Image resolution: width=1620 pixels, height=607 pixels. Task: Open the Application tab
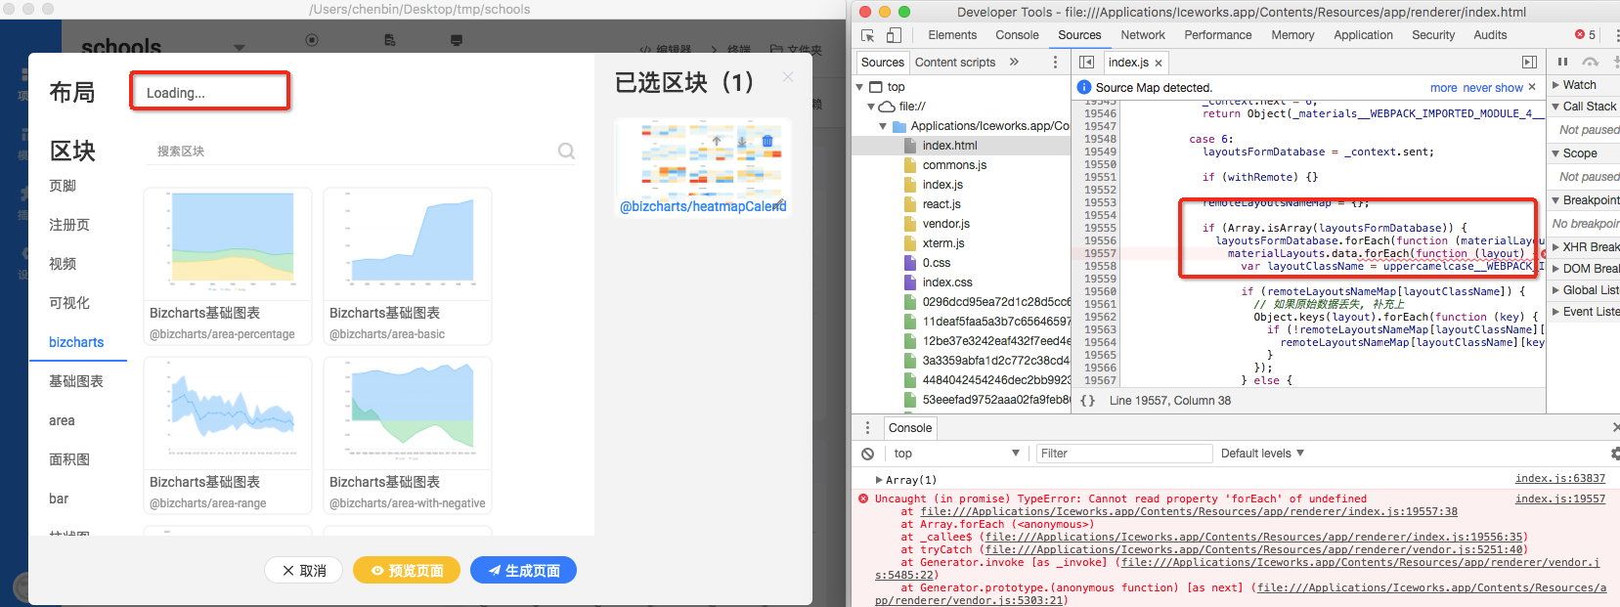(1363, 35)
